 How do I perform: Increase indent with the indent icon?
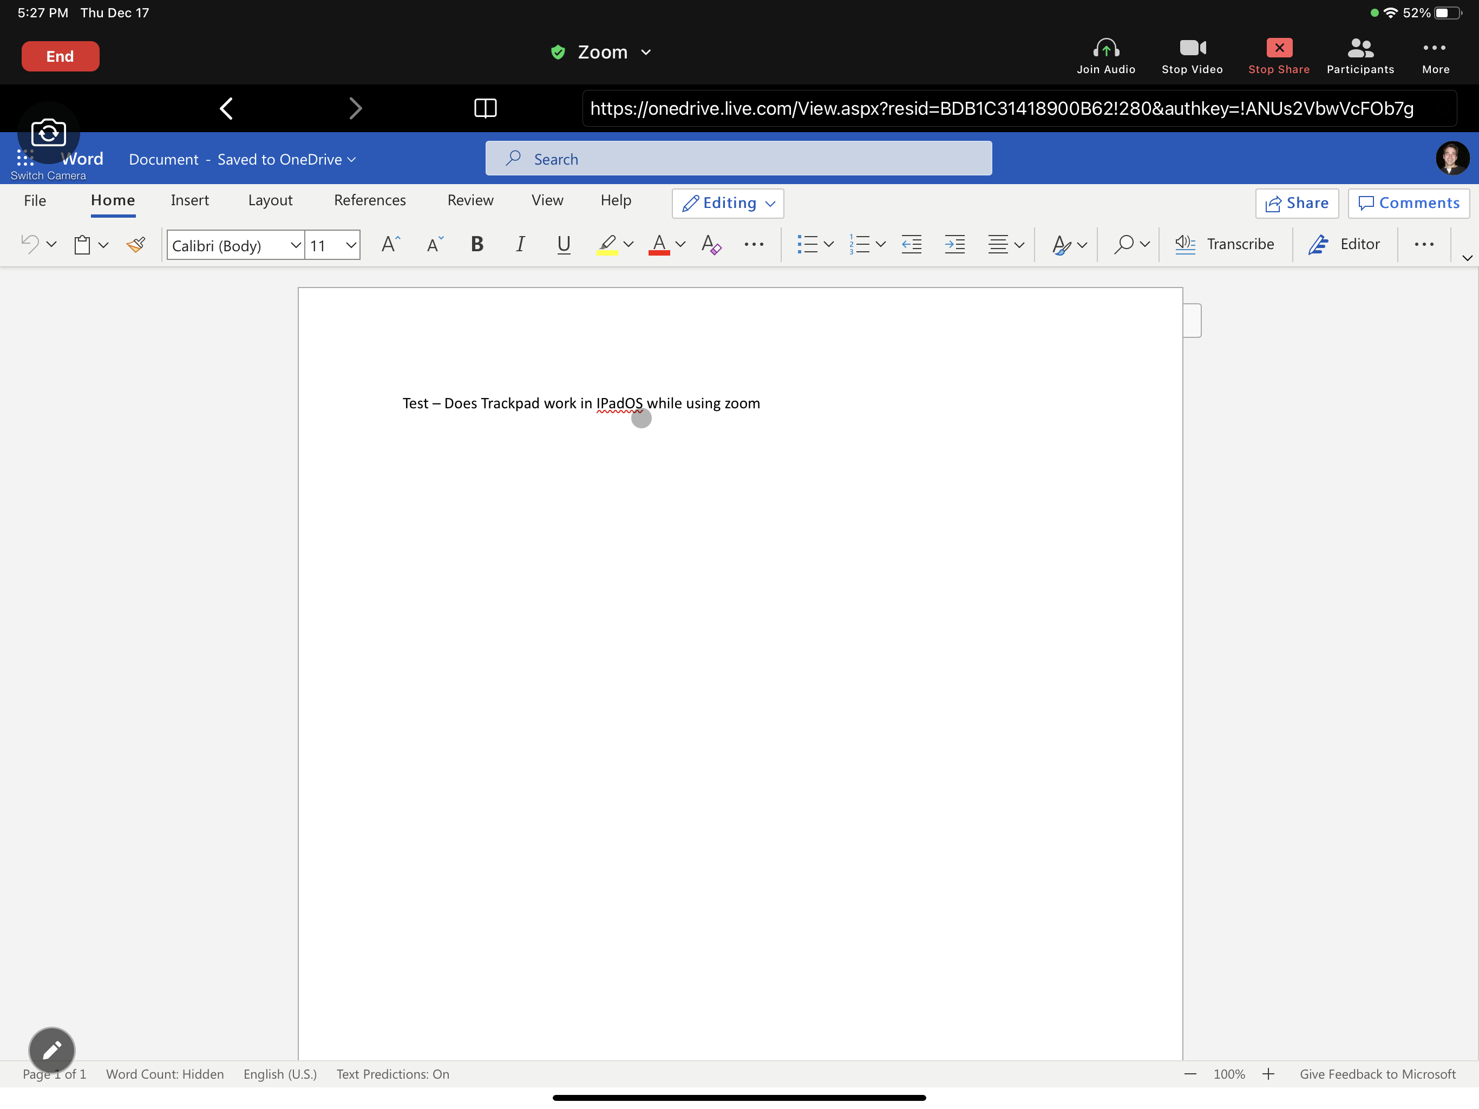pyautogui.click(x=954, y=245)
